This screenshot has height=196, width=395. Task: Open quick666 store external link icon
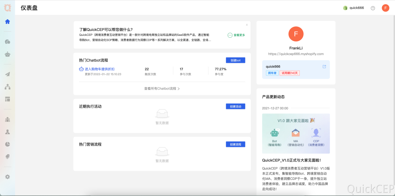click(324, 66)
